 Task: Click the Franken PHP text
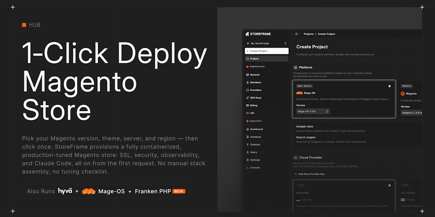[153, 191]
